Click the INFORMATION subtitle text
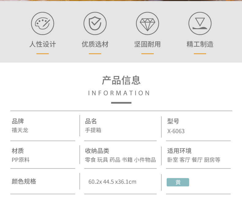242x202 pixels. [119, 93]
